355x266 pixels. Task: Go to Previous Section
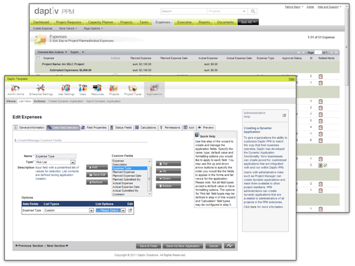(x=29, y=246)
